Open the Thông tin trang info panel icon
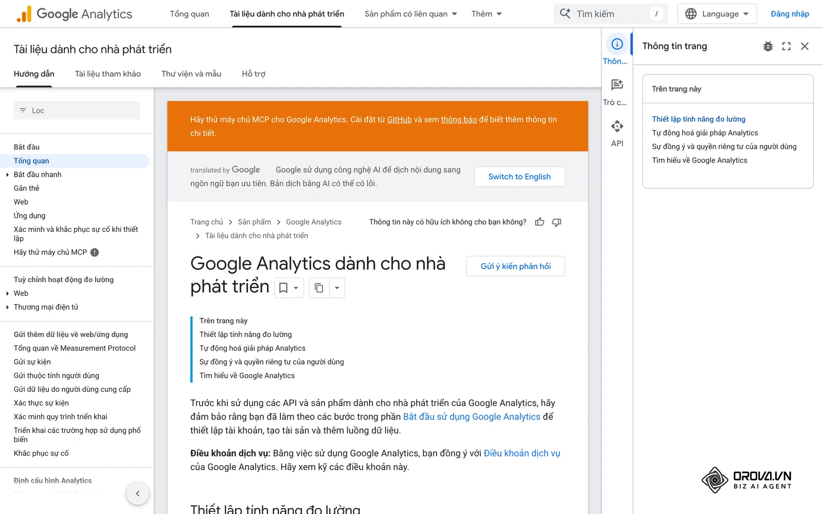Viewport: 823px width, 514px height. click(x=617, y=45)
